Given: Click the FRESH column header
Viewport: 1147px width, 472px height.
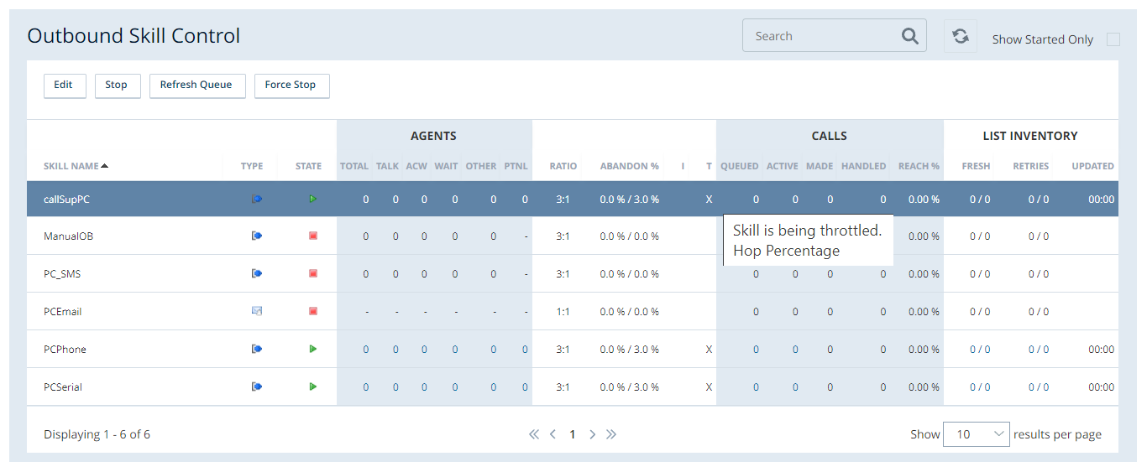Looking at the screenshot, I should [x=976, y=166].
